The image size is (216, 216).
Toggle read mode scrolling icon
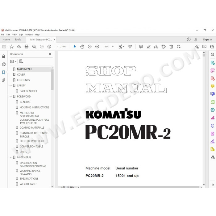130,47
